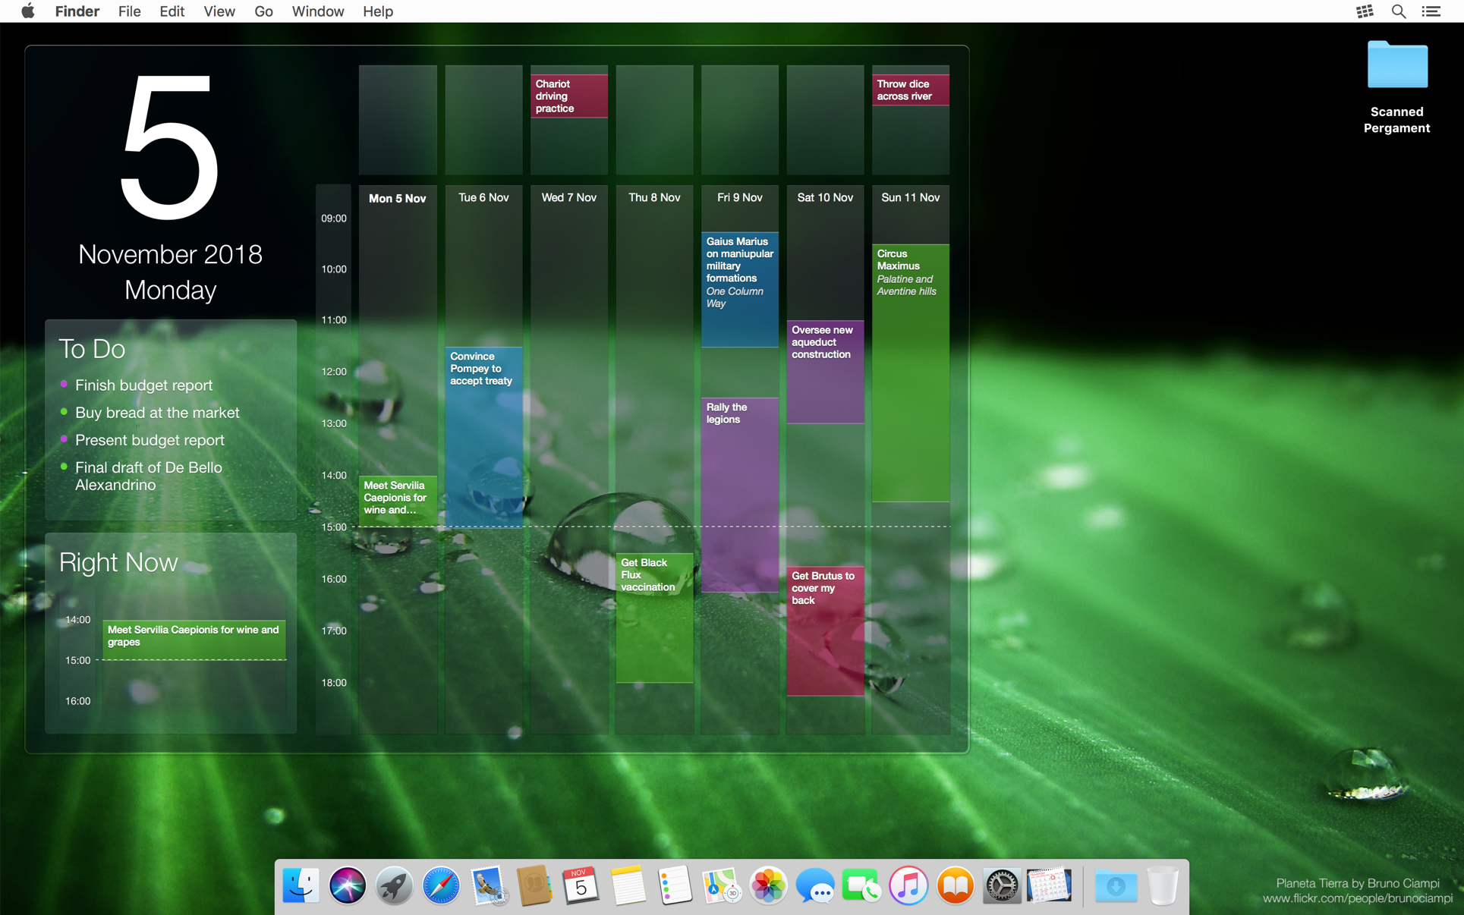Image resolution: width=1464 pixels, height=915 pixels.
Task: Select the Fri 9 Nov column header
Action: 740,197
